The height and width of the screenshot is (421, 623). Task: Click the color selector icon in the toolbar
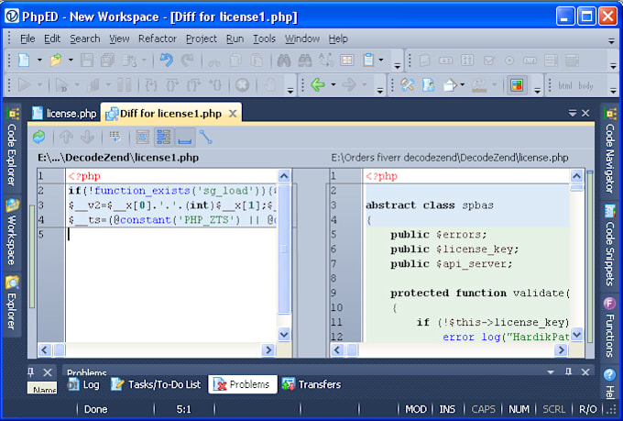517,85
